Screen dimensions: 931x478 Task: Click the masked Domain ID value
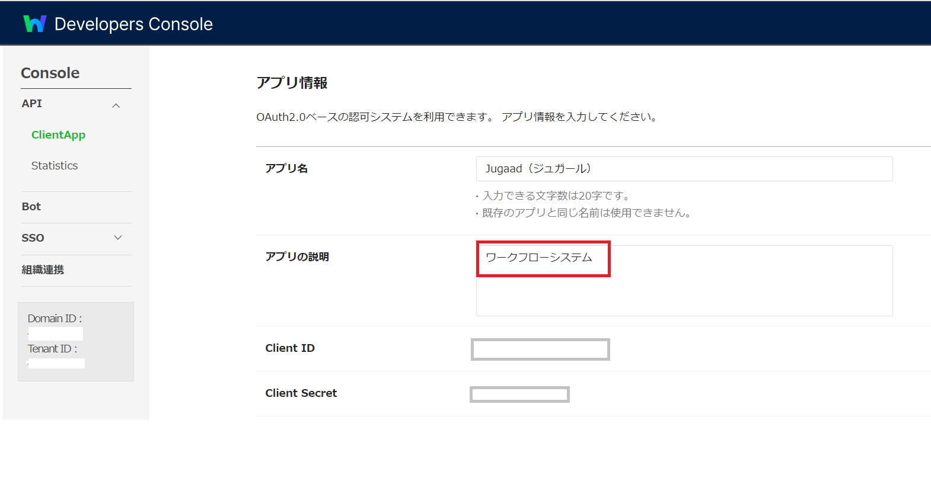click(x=56, y=334)
